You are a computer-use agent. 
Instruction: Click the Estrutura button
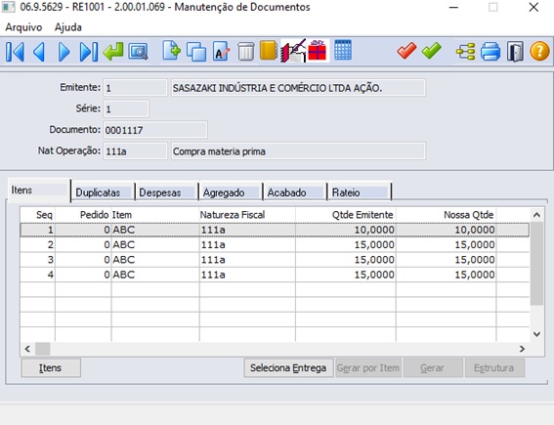494,368
